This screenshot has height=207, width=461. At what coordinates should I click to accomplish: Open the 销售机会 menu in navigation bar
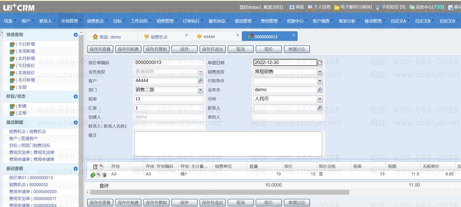pos(96,21)
